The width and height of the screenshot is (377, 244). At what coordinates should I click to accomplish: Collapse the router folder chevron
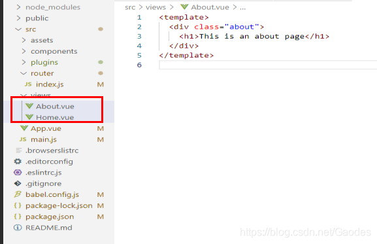(24, 73)
